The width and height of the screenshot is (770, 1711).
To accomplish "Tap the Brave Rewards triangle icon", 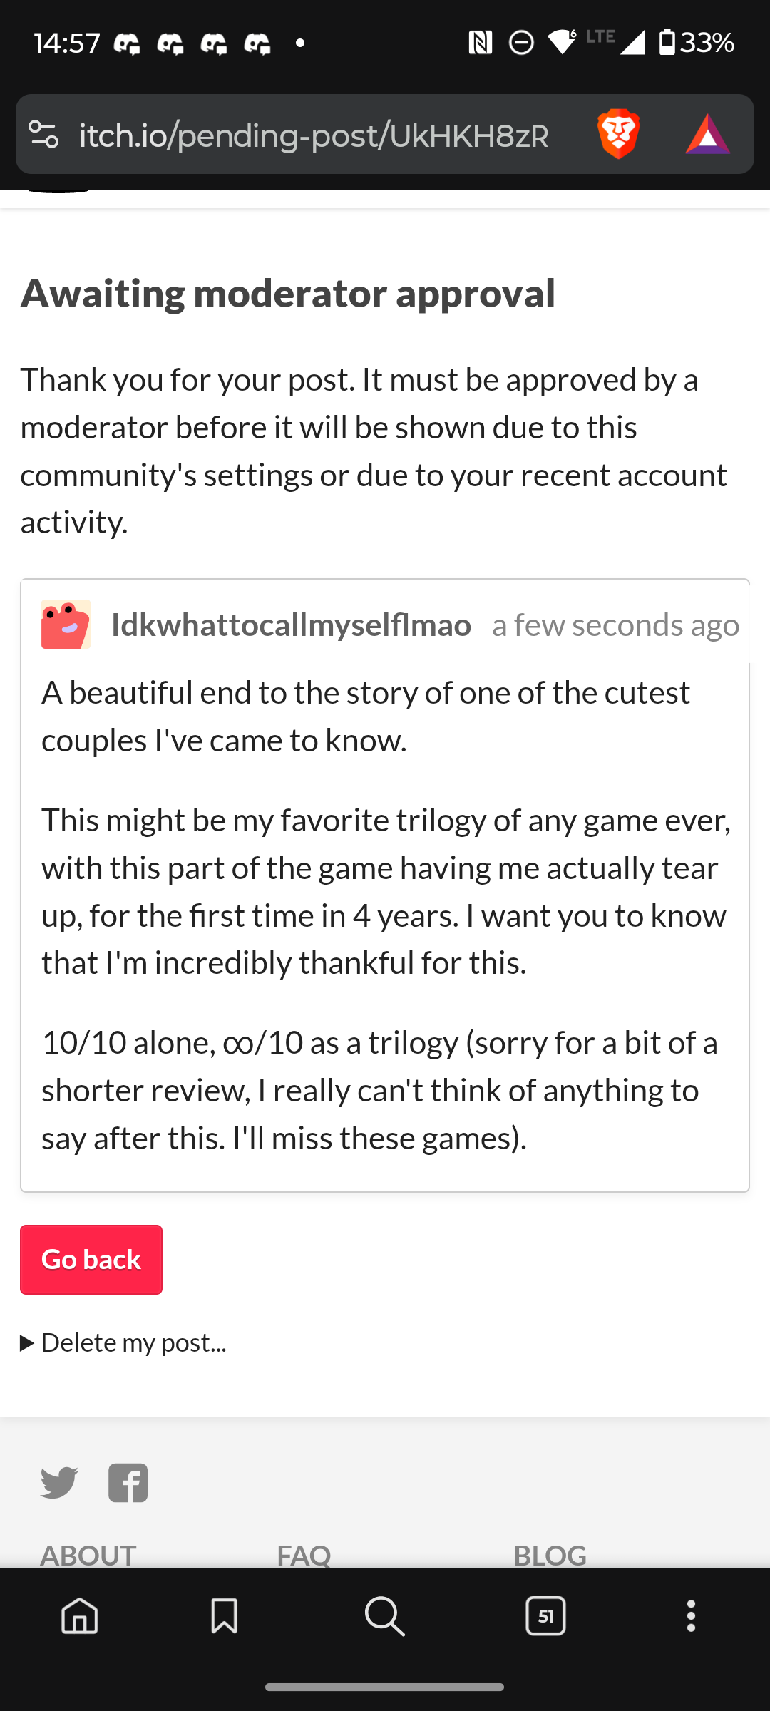I will click(x=707, y=134).
